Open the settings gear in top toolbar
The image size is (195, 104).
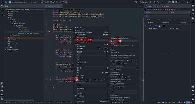click(42, 2)
